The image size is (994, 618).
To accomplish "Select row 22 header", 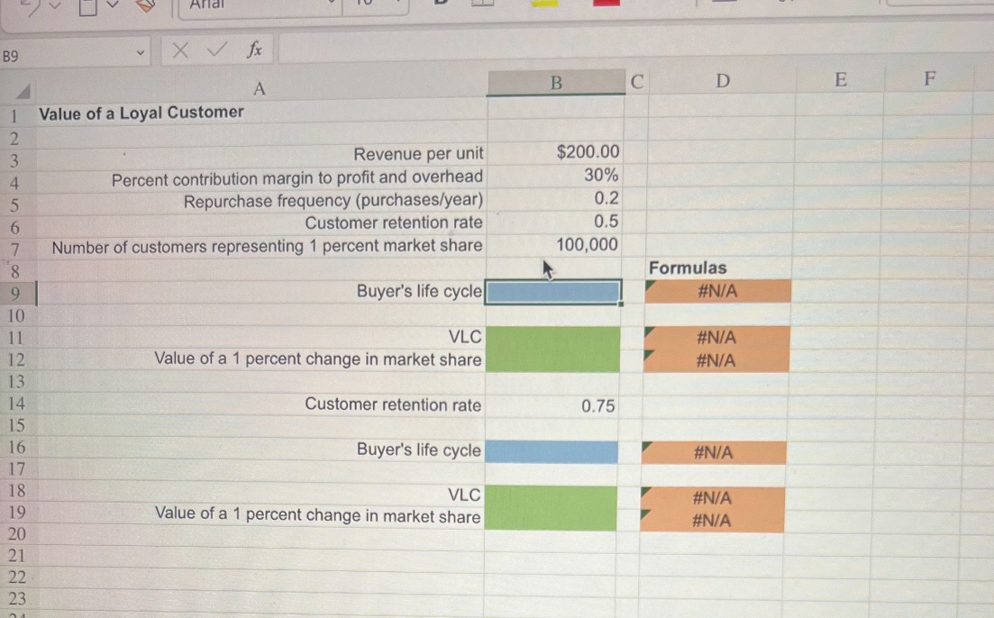I will (16, 577).
